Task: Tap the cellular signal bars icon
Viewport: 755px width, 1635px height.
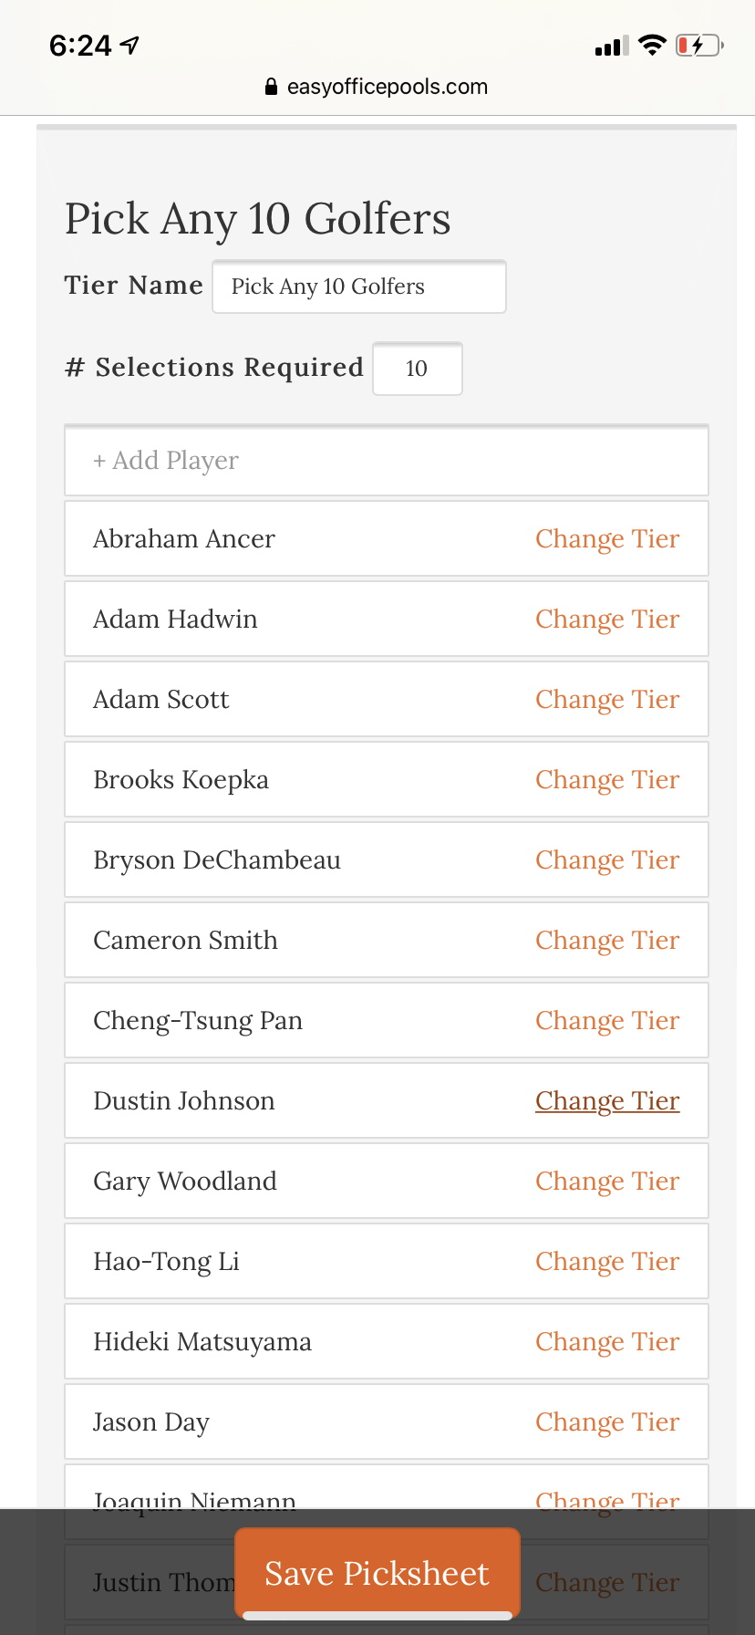Action: click(611, 46)
